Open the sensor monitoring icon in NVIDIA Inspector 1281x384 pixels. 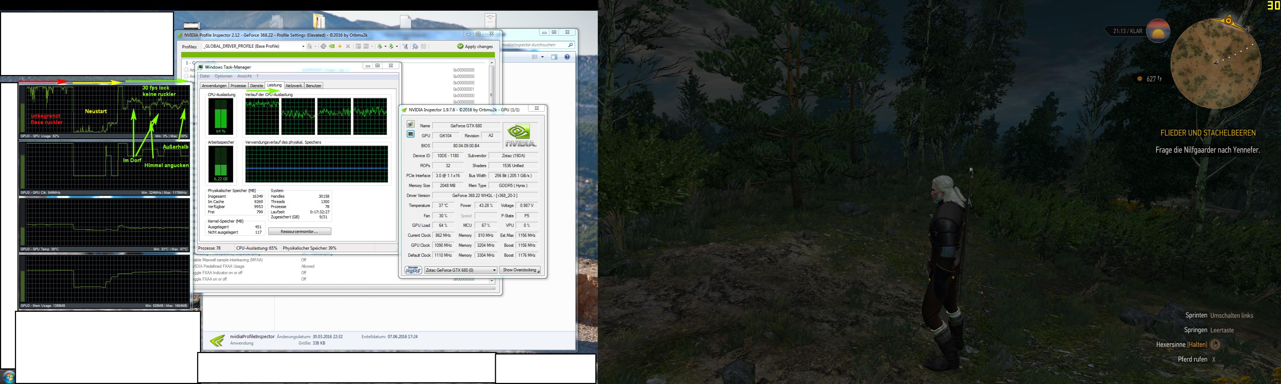tap(410, 134)
